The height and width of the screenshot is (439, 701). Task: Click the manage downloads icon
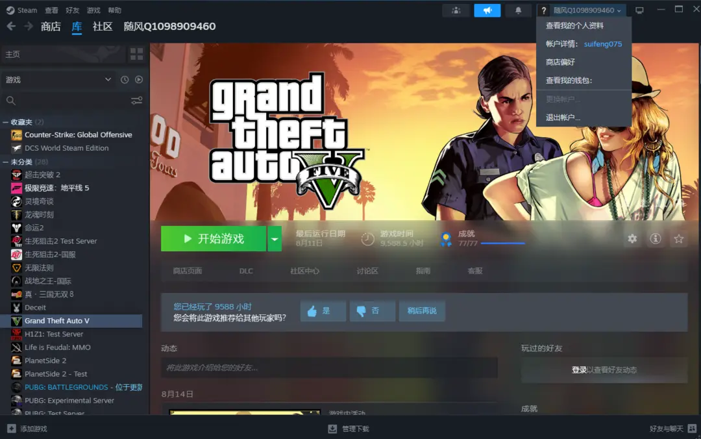coord(332,429)
